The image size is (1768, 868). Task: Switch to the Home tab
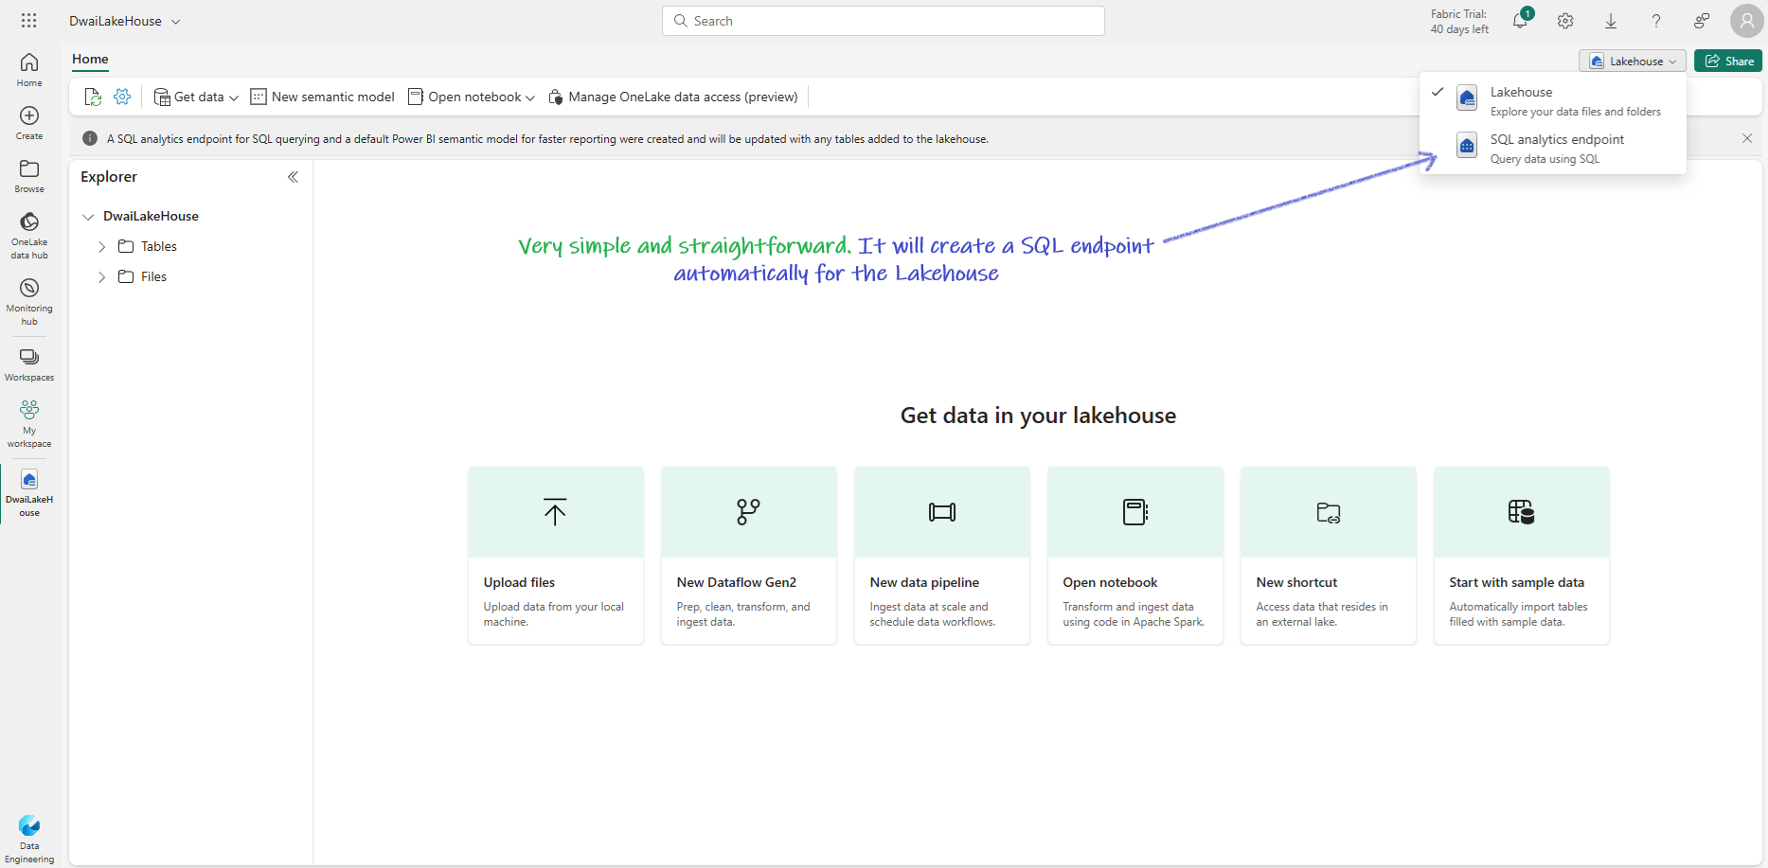pyautogui.click(x=90, y=59)
